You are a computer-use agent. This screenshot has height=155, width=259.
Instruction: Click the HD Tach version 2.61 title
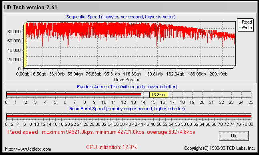30,8
